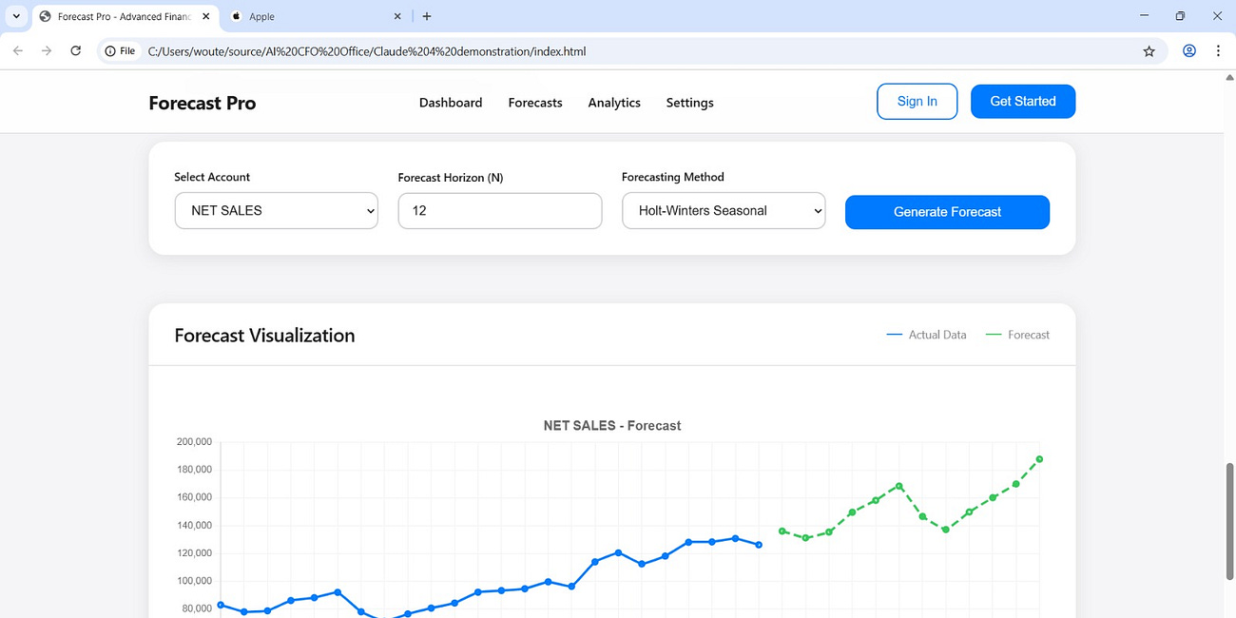Click the File site info chip
Screen dimensions: 1236x618
pyautogui.click(x=120, y=51)
